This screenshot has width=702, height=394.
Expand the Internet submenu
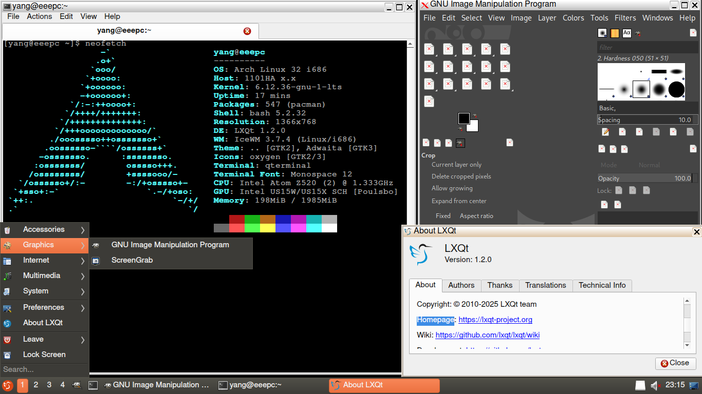(x=45, y=261)
